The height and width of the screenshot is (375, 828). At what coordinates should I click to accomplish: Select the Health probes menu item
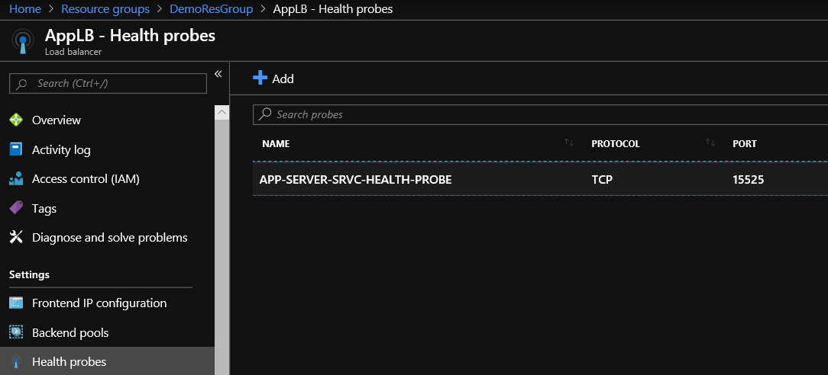tap(107, 361)
